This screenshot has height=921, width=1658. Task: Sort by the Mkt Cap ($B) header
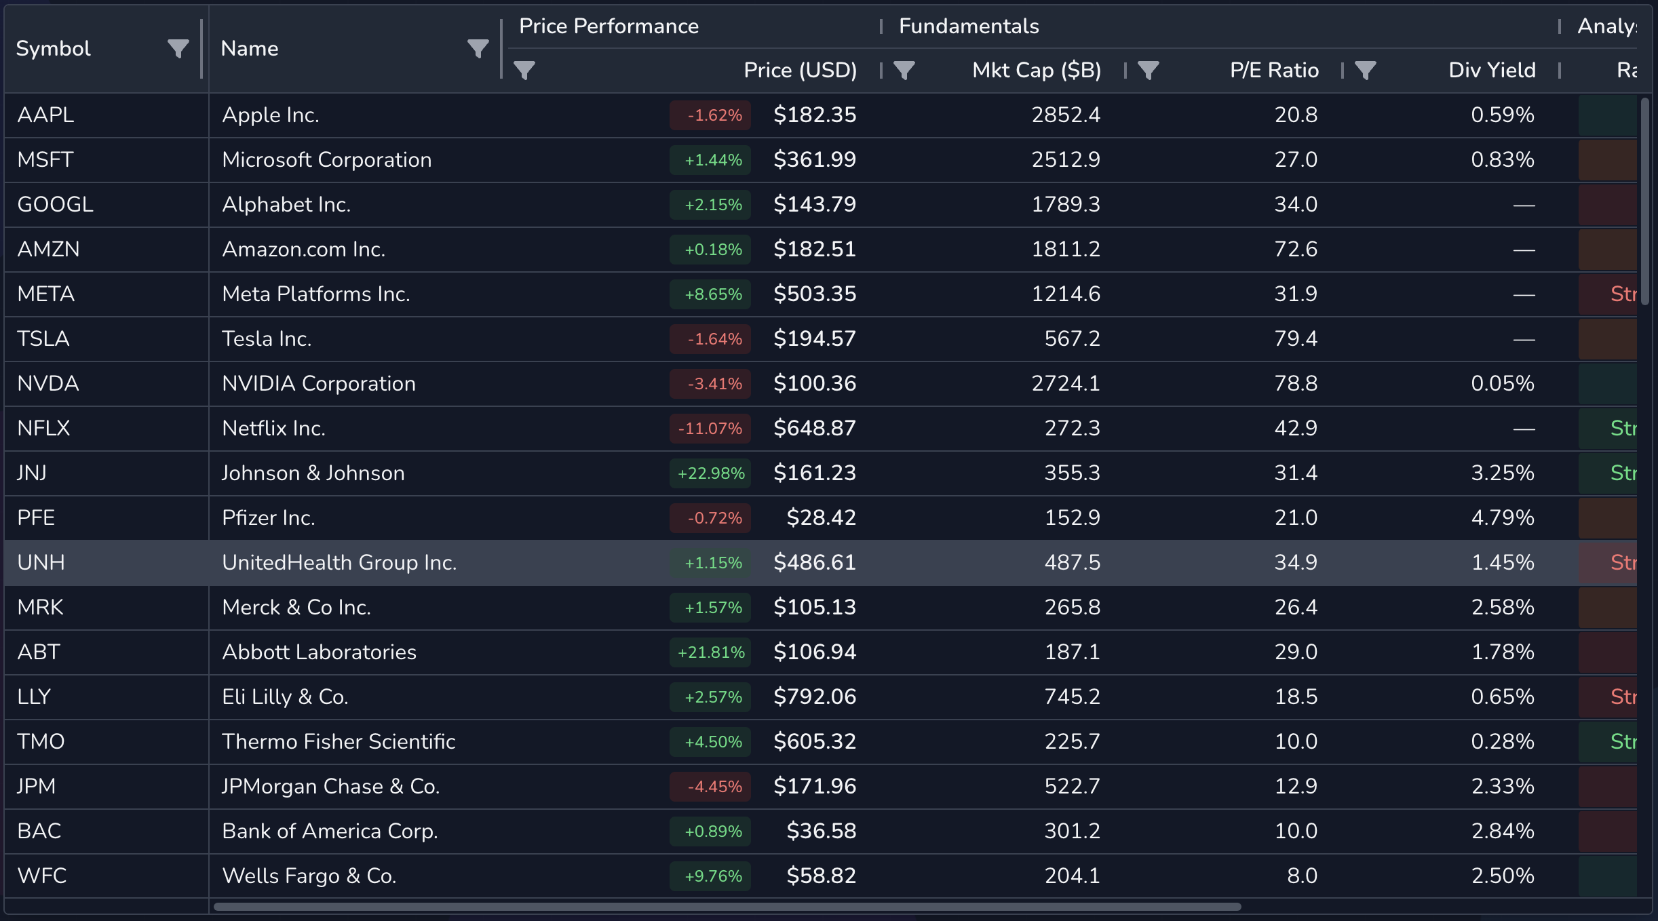[x=1036, y=70]
